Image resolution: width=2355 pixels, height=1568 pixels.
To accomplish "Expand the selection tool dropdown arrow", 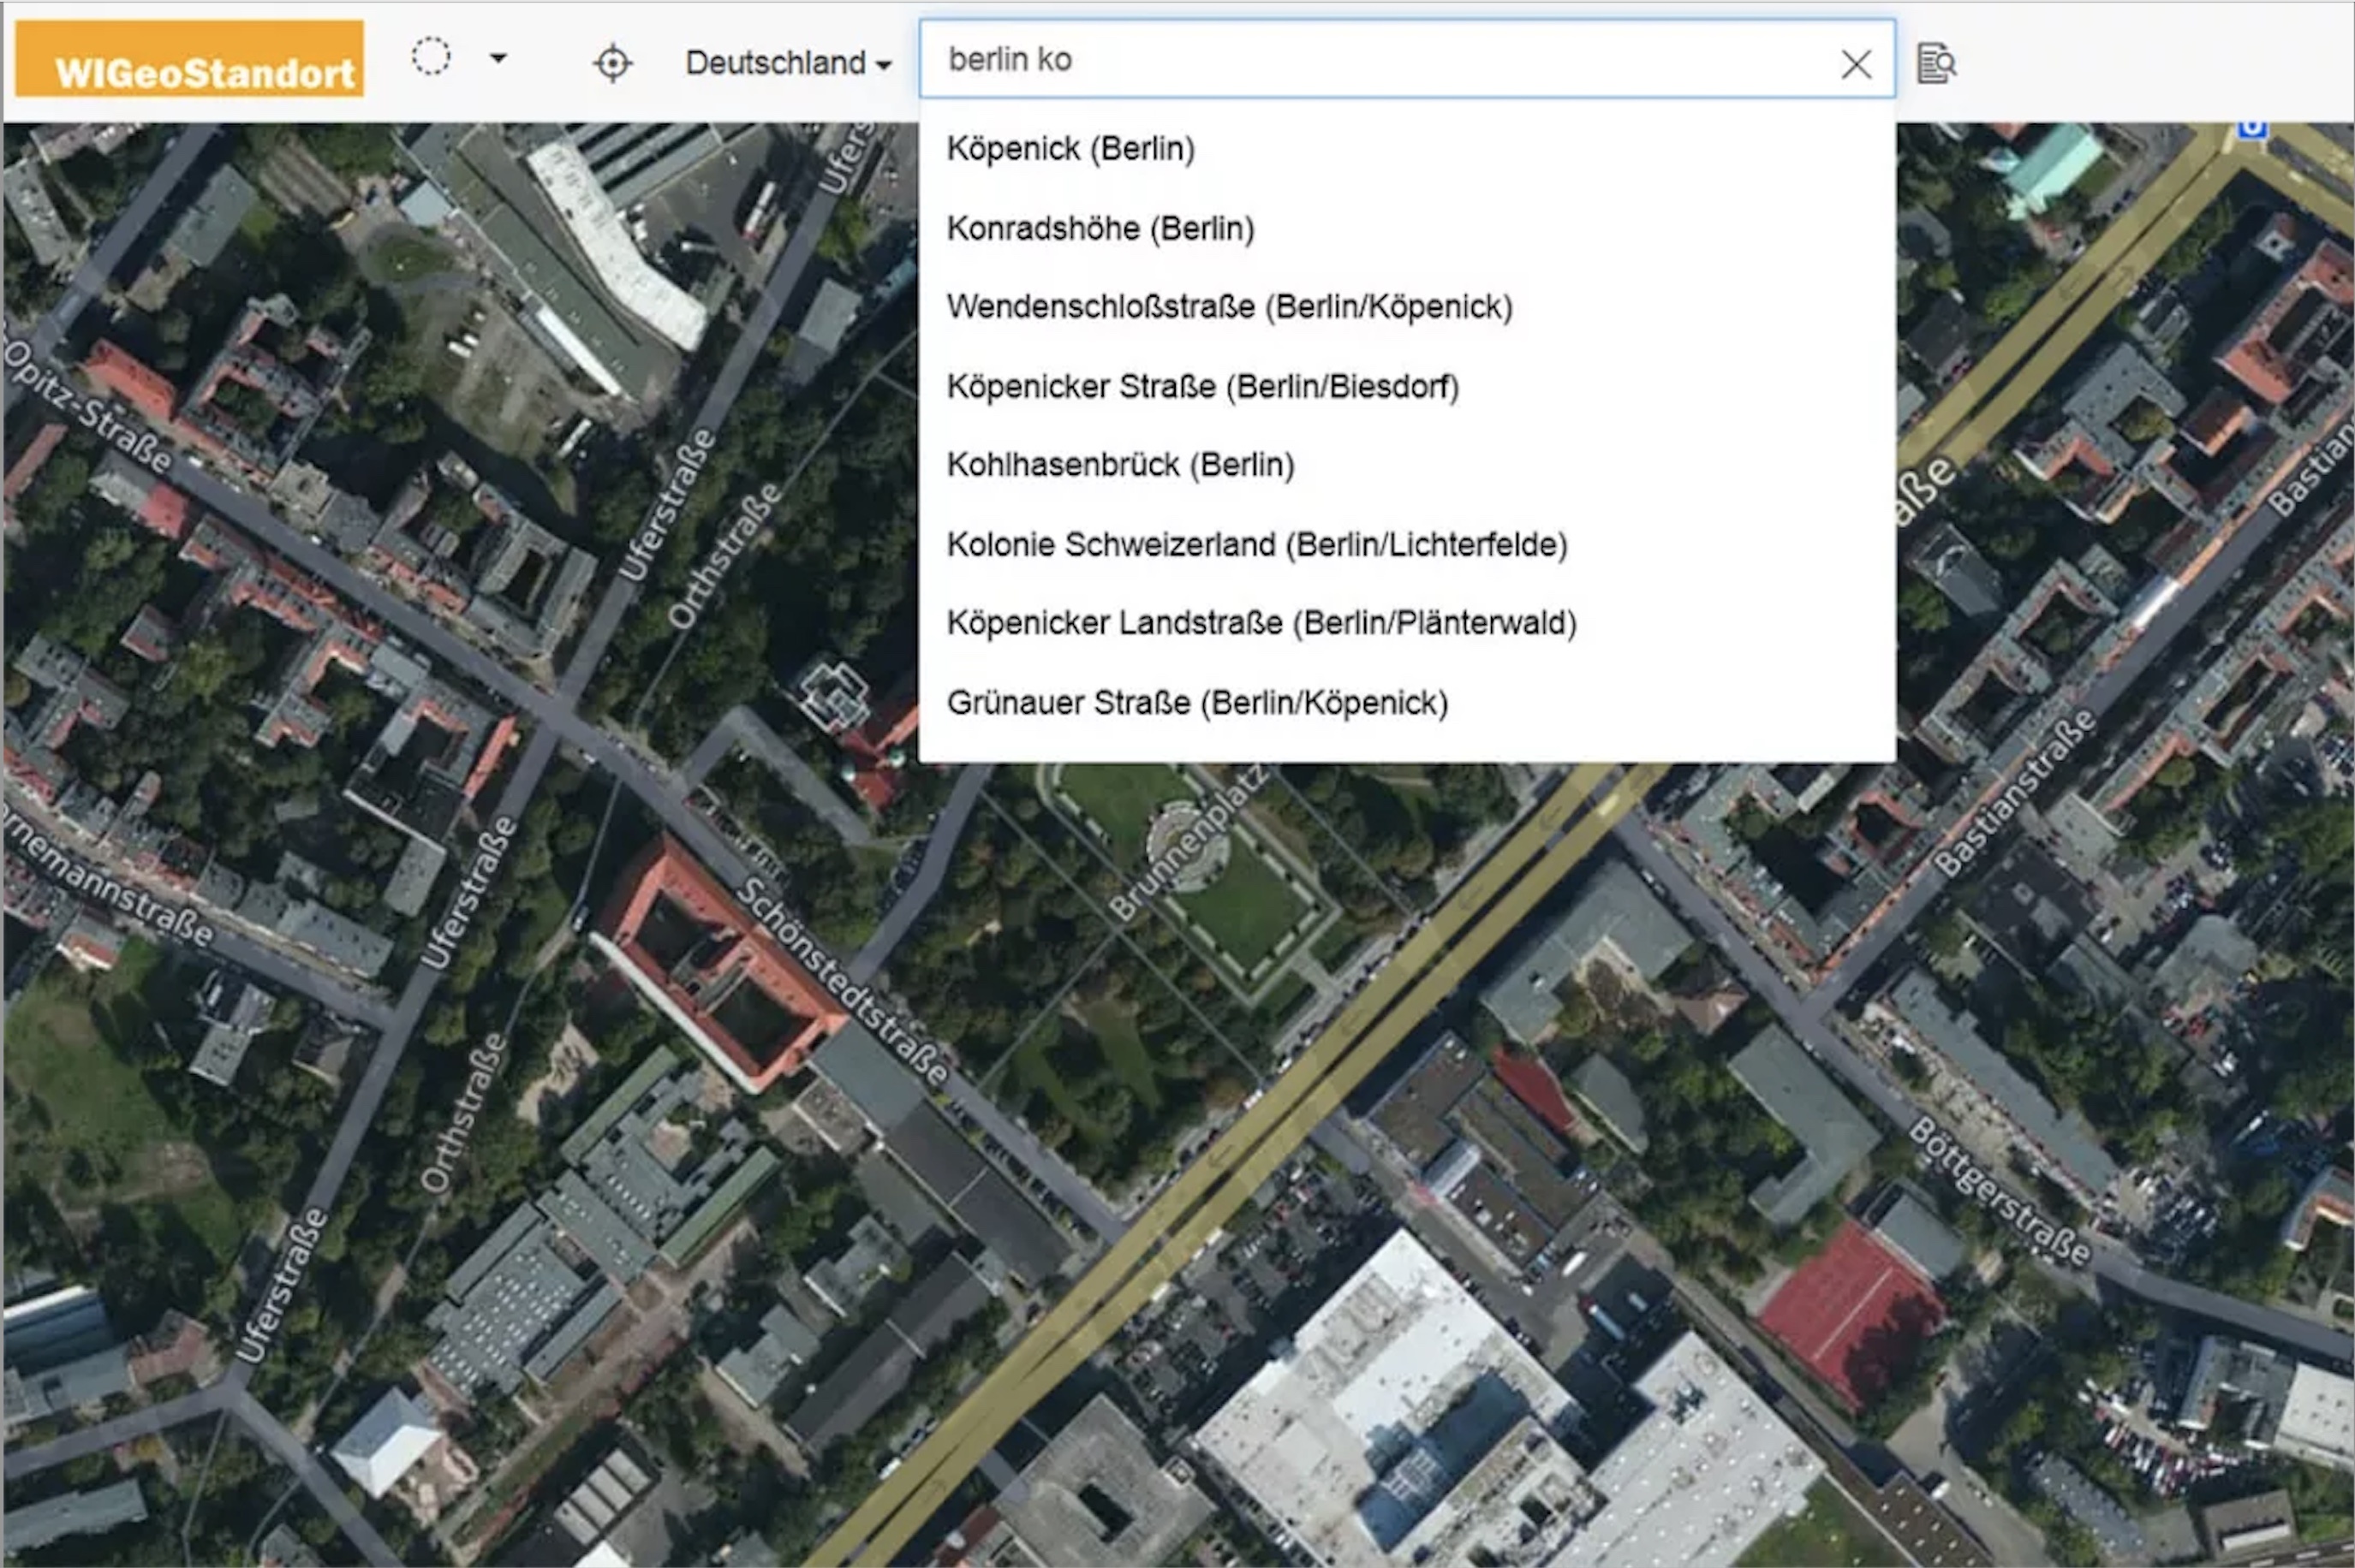I will pos(498,58).
